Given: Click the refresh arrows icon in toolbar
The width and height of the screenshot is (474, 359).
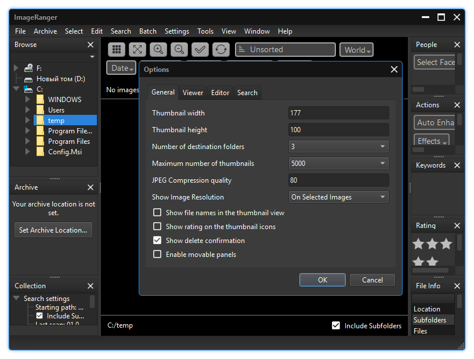Looking at the screenshot, I should [x=220, y=50].
